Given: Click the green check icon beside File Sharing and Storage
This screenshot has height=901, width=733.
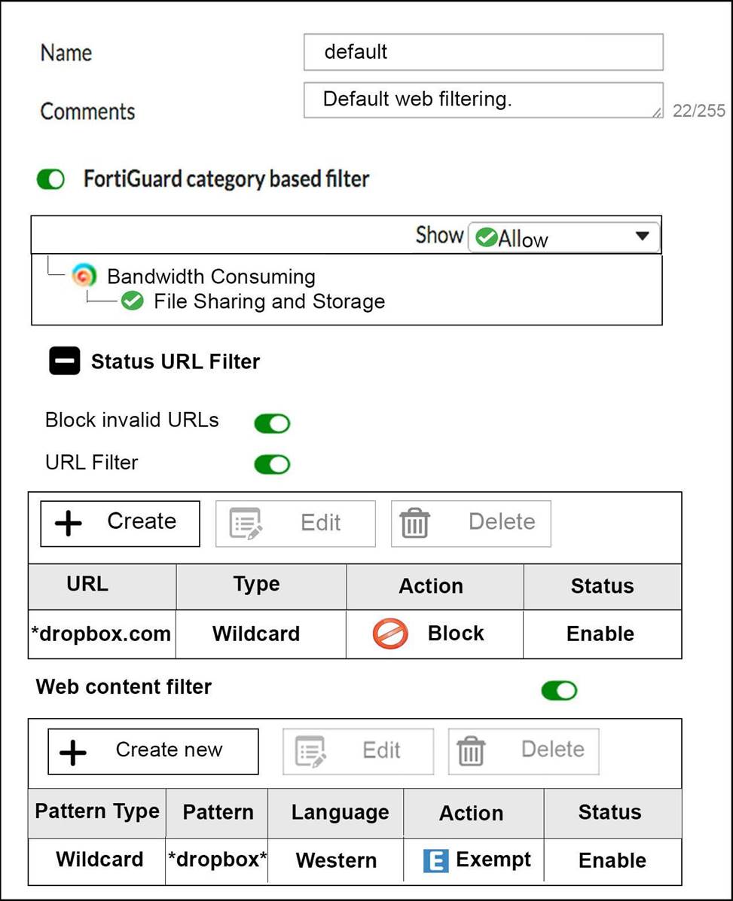Looking at the screenshot, I should [x=133, y=301].
